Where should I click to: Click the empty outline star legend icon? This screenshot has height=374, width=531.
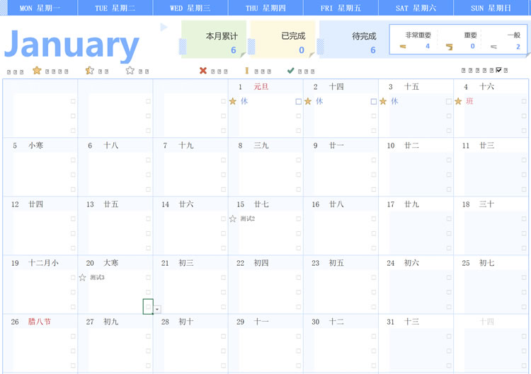tap(130, 70)
